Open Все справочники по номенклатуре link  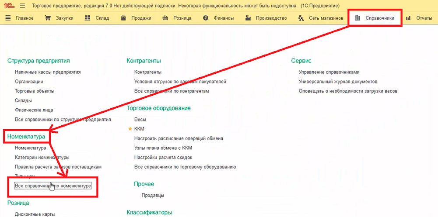[x=53, y=186]
